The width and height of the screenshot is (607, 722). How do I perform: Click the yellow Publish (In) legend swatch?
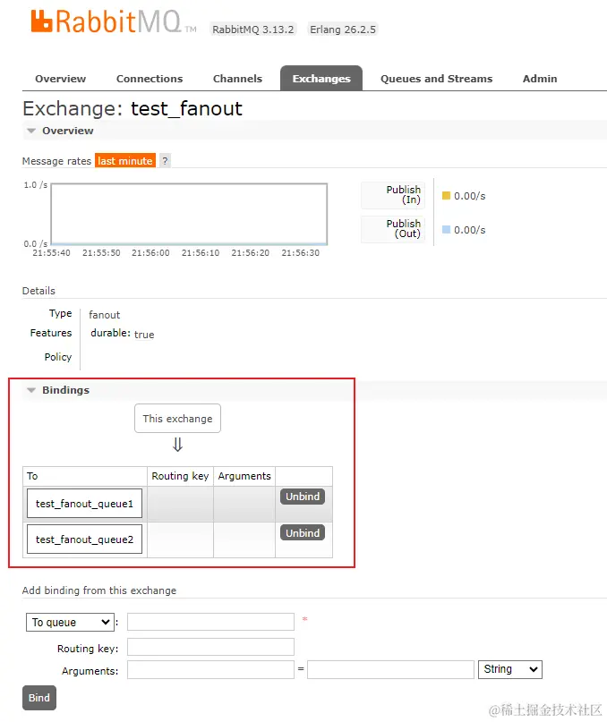446,195
